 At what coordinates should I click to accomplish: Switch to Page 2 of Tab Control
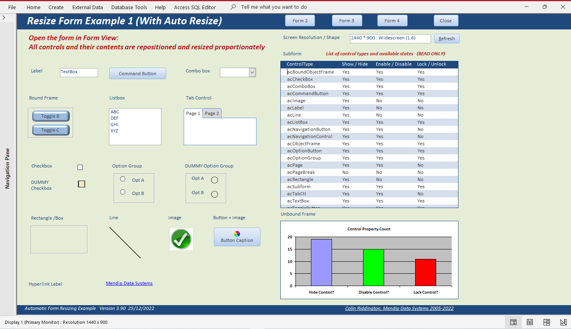click(x=212, y=113)
